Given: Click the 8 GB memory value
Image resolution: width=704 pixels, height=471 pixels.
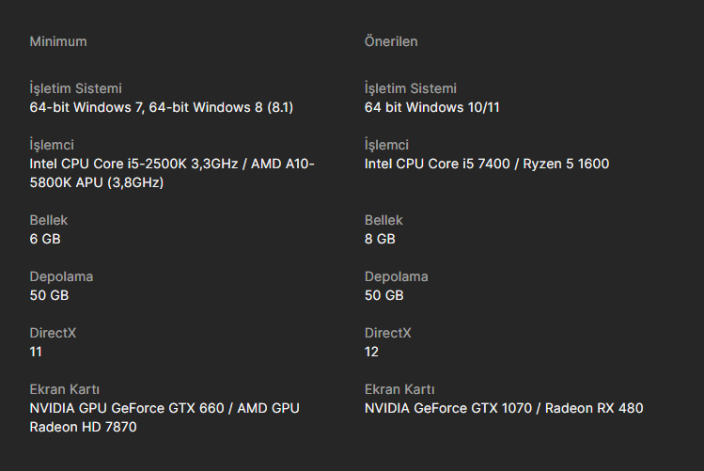Looking at the screenshot, I should pyautogui.click(x=380, y=239).
